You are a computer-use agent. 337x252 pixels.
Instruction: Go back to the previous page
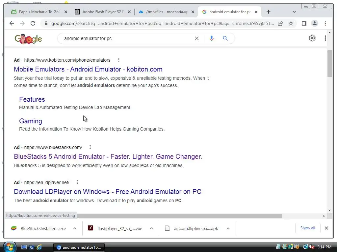12,23
